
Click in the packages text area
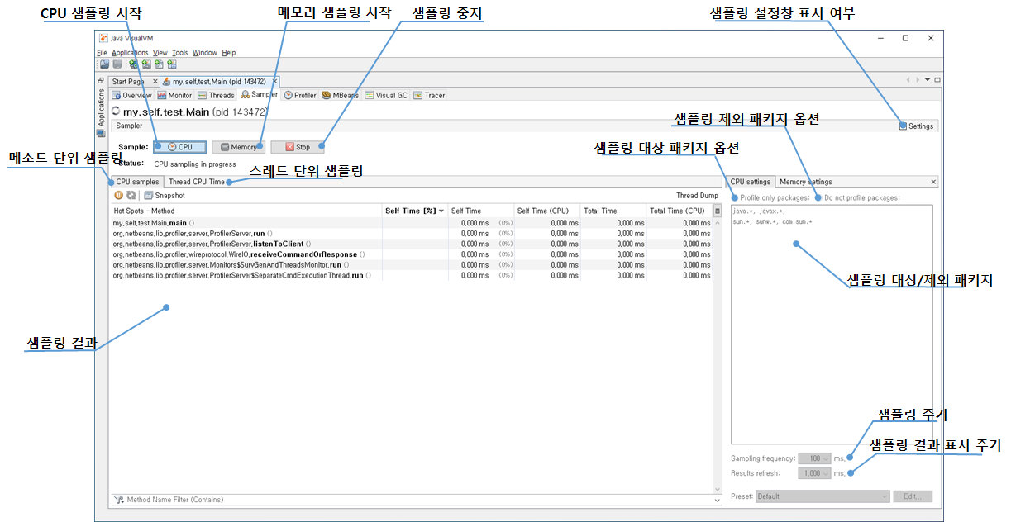[x=832, y=325]
